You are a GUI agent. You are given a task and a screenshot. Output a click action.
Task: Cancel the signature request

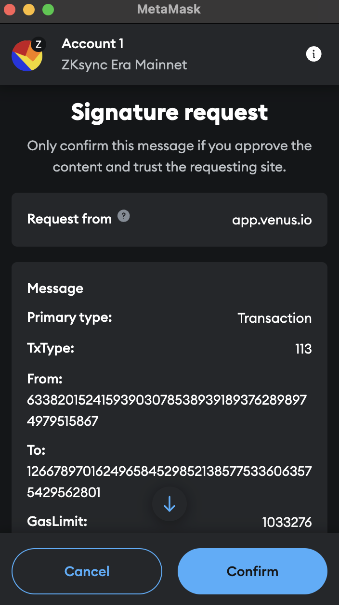point(87,571)
